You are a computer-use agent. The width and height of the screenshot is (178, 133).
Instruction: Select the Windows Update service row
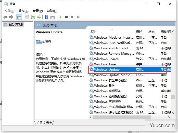coord(130,69)
